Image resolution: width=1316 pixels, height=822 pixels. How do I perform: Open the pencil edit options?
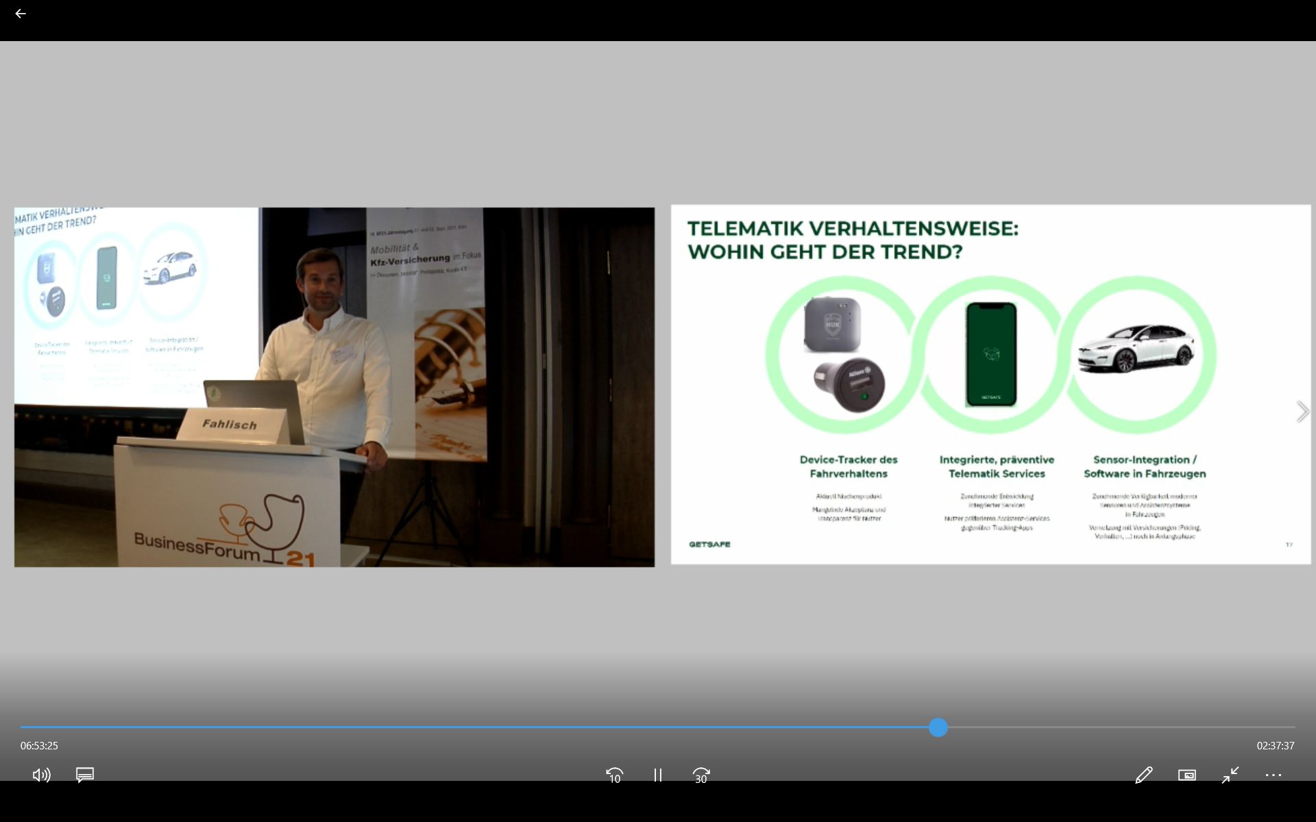[1143, 775]
